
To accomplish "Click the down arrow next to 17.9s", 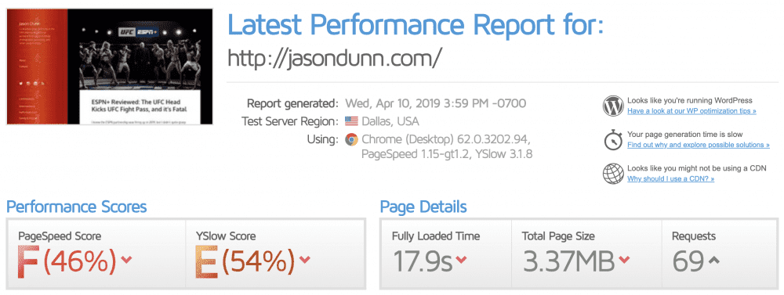I will coord(461,260).
